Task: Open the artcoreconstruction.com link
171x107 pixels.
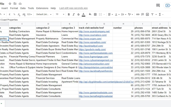Action: (94, 64)
